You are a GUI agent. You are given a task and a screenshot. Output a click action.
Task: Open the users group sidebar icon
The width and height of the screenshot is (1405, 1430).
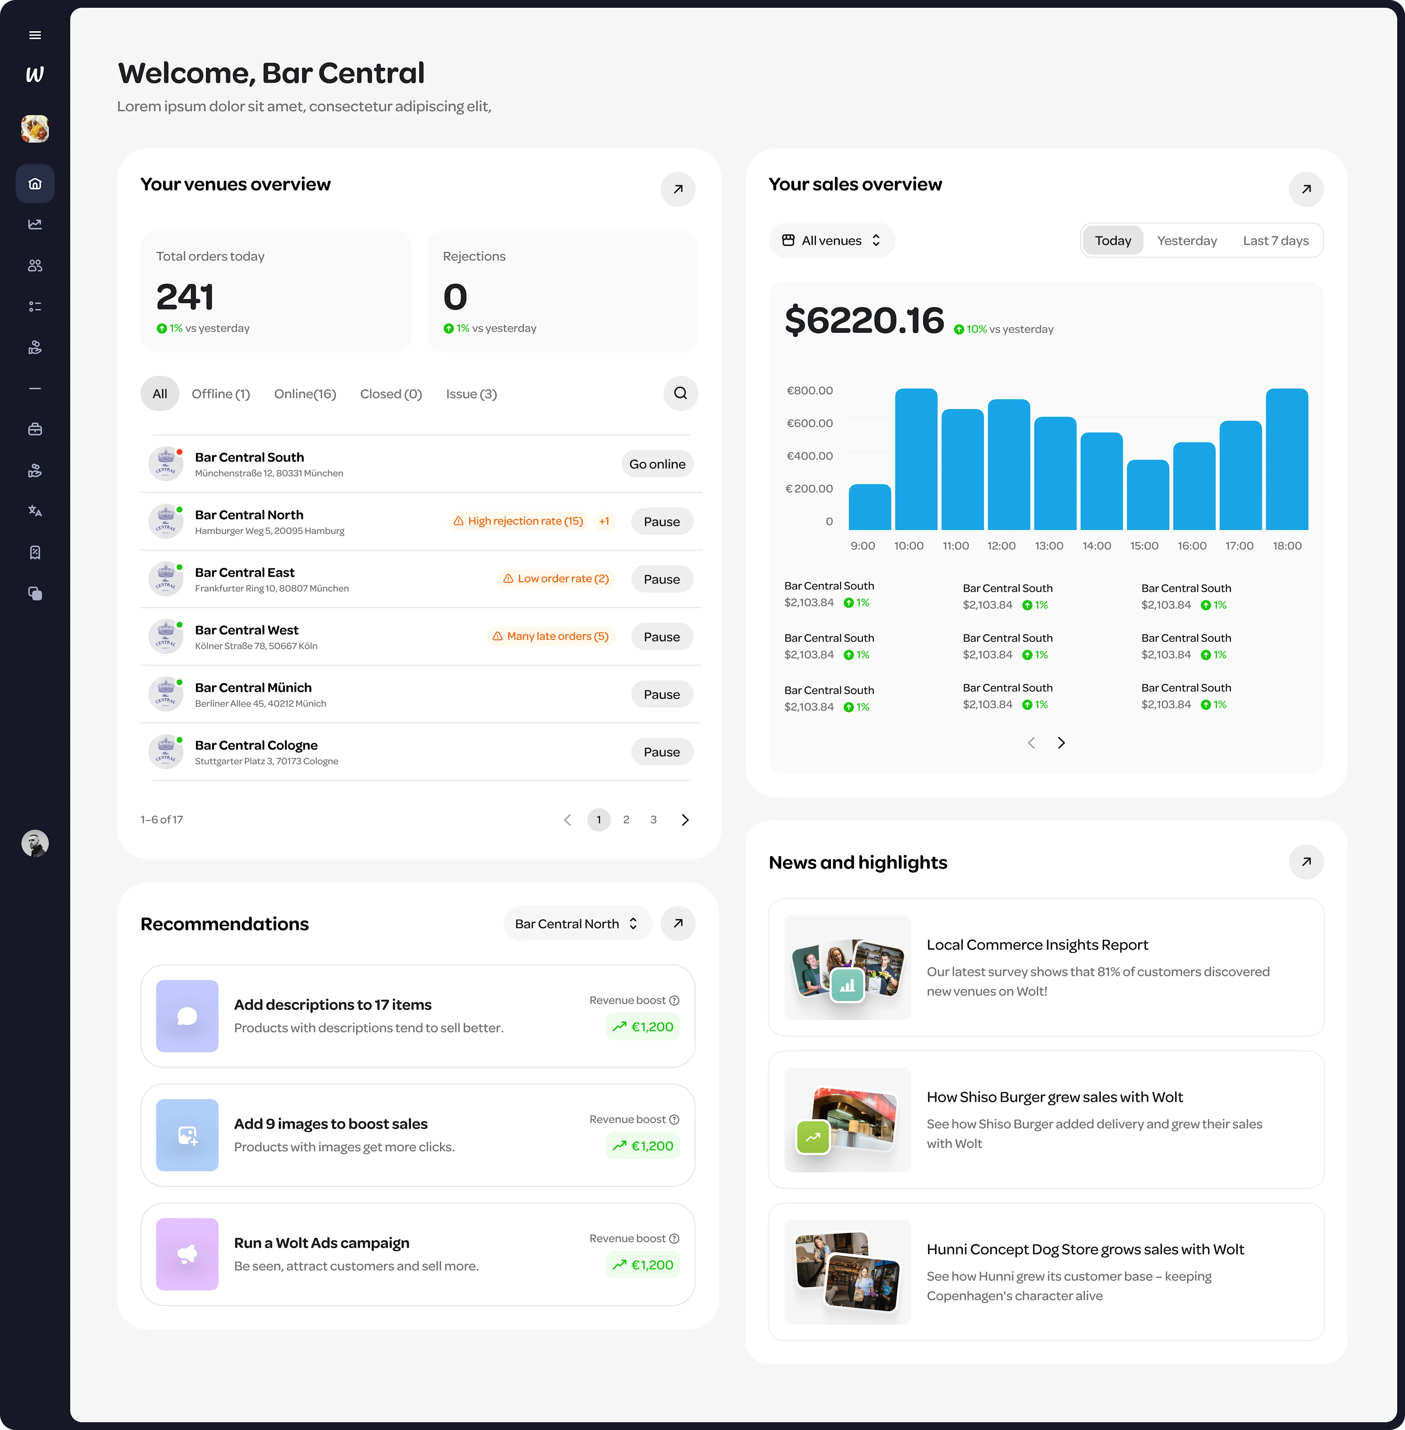pos(35,266)
